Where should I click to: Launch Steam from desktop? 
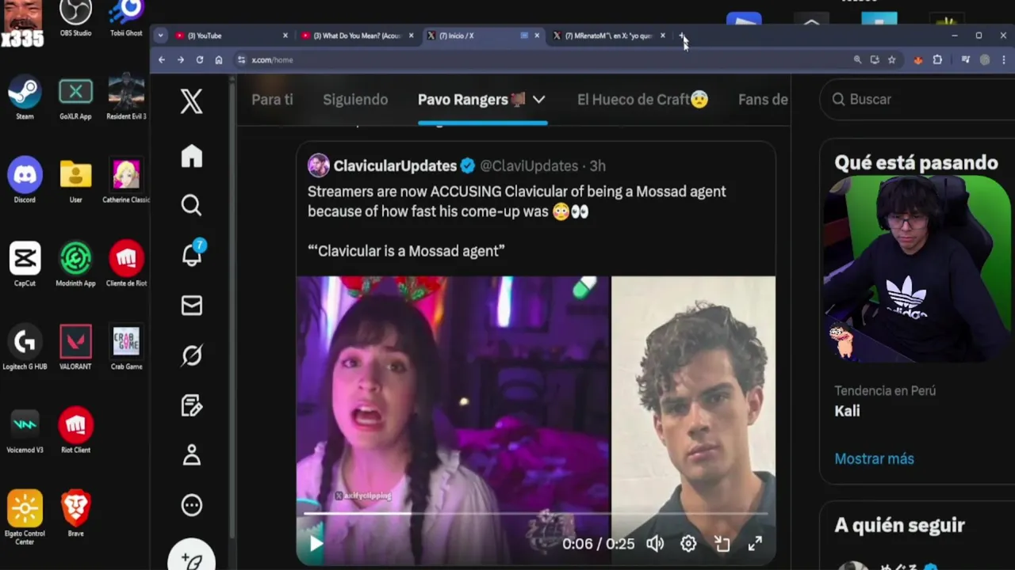click(x=25, y=98)
